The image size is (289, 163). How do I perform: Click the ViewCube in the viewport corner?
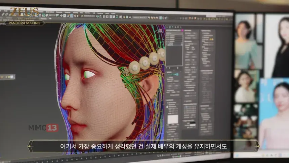(160, 30)
